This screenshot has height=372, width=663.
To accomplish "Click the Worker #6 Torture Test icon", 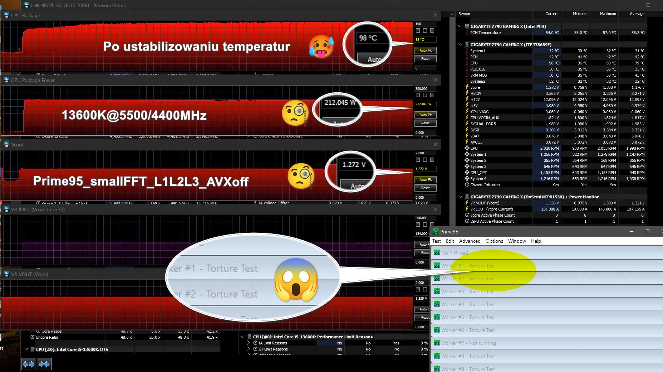I will point(437,330).
